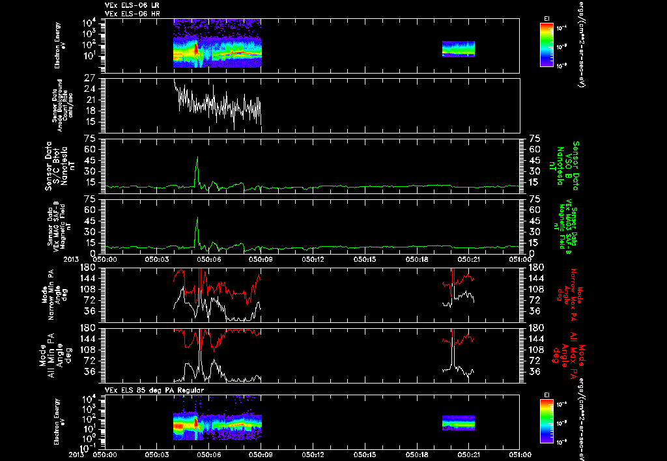Select the white 'VEx MAG SAF-B Magnetic Field' label
This screenshot has width=667, height=461.
pos(59,227)
